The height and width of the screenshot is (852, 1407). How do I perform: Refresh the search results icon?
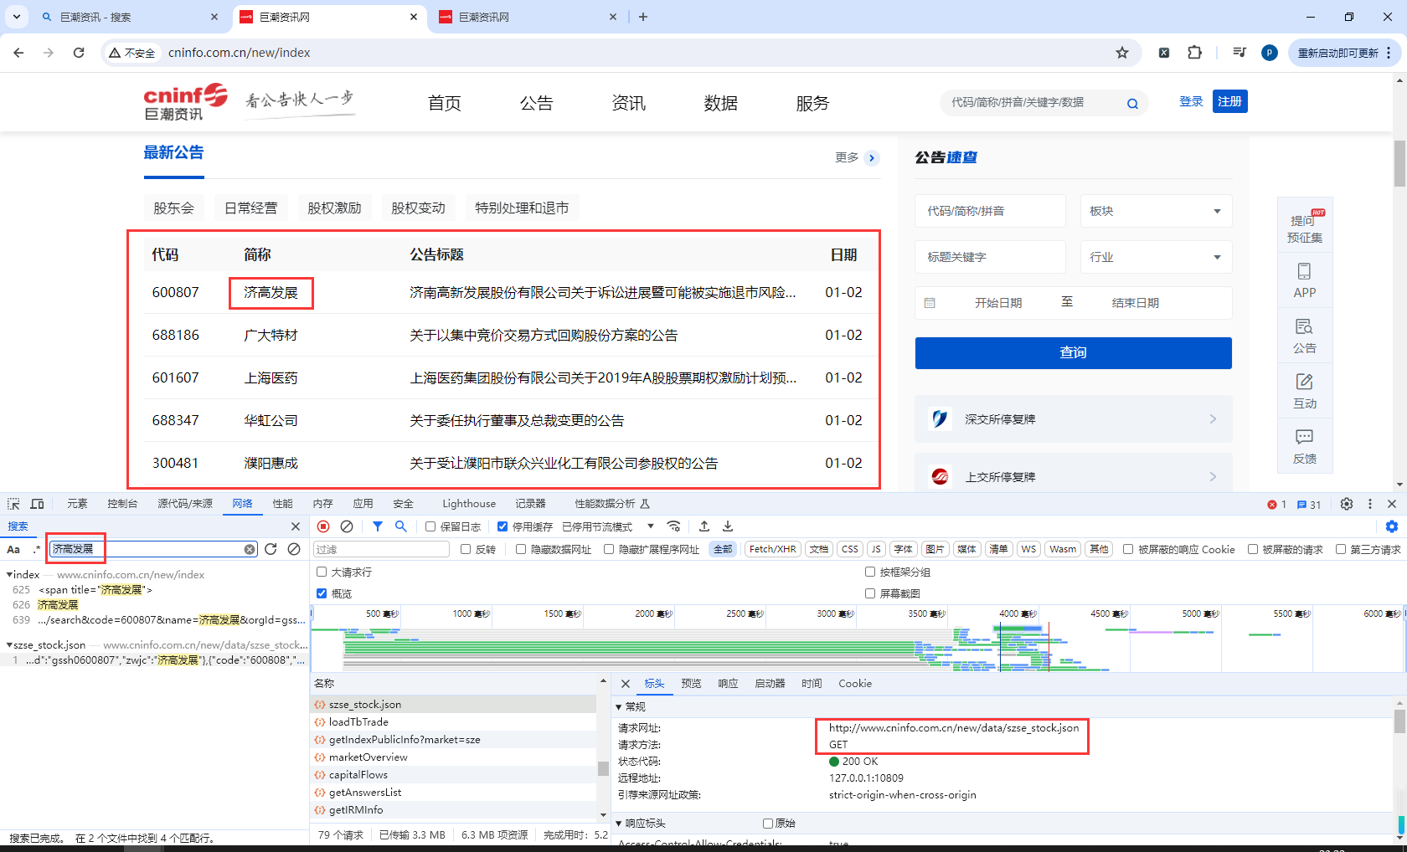[x=271, y=549]
